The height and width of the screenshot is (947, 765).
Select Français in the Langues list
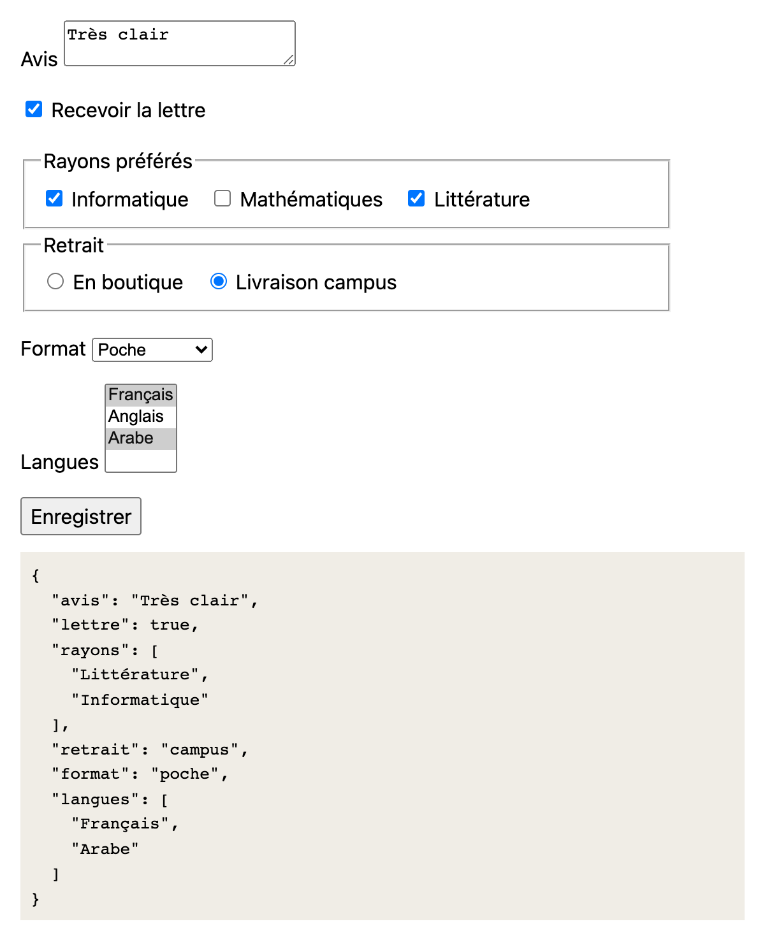point(141,395)
